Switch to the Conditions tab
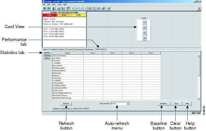The width and height of the screenshot is (206, 131). 54,50
